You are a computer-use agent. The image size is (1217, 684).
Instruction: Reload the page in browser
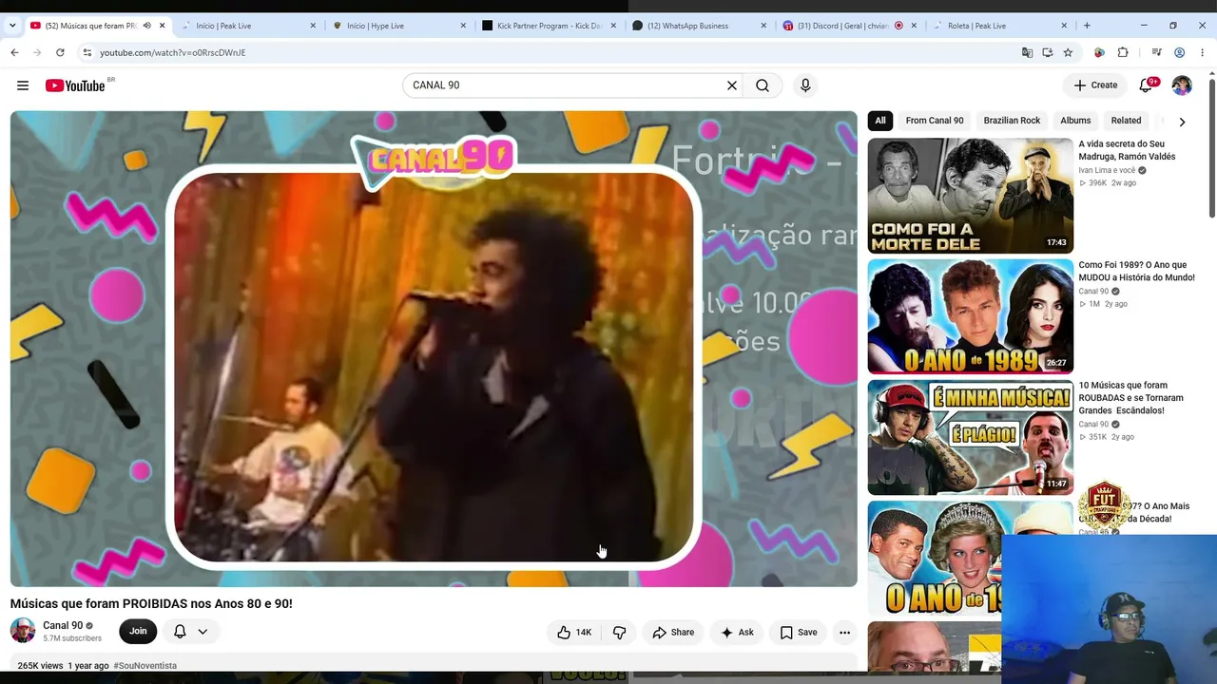coord(60,52)
